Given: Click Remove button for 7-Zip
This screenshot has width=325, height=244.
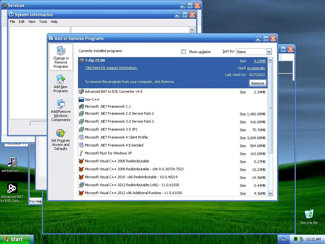Looking at the screenshot, I should coord(257,83).
